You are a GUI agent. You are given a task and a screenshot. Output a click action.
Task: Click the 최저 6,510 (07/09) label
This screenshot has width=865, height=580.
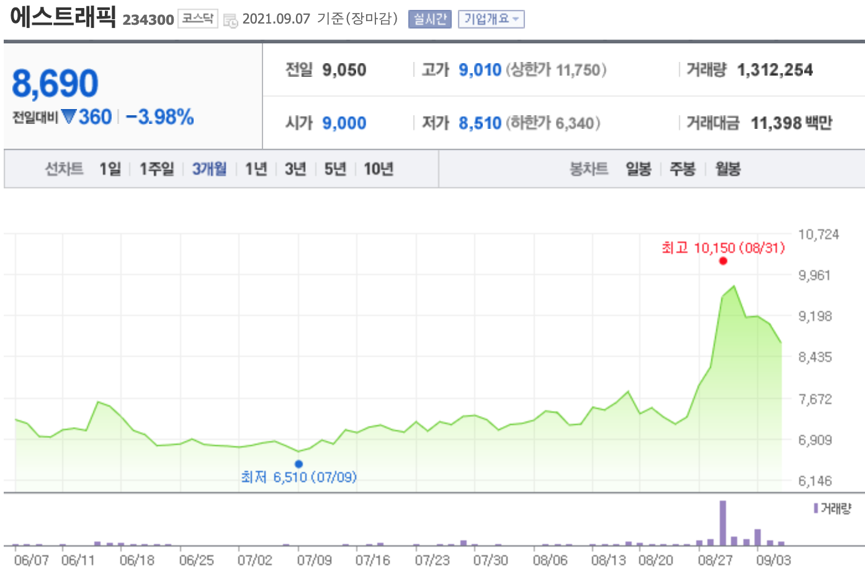pos(298,477)
